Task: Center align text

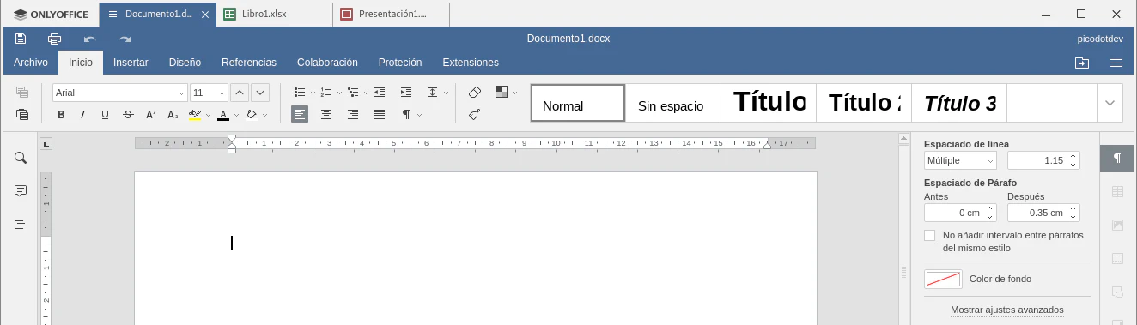Action: (326, 114)
